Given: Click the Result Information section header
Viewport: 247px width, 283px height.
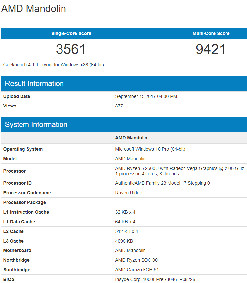Looking at the screenshot, I should pos(34,84).
